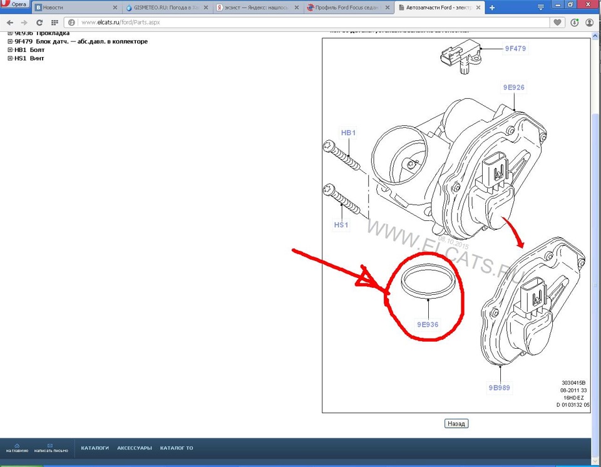Go forward with the browser forward arrow

(x=24, y=23)
